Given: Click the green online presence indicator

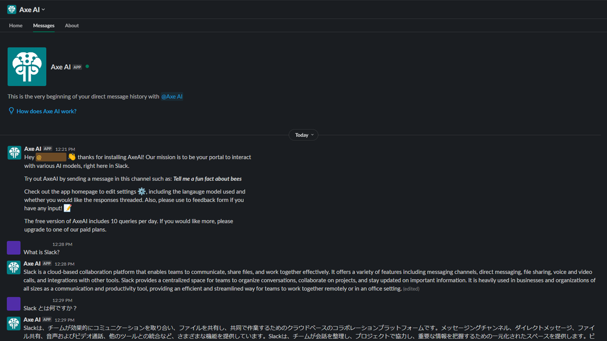Looking at the screenshot, I should tap(87, 66).
